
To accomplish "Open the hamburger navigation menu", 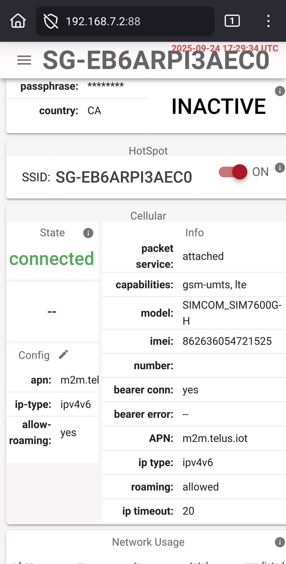I will tap(24, 60).
